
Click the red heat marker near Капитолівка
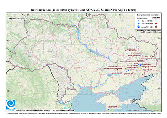click(134, 52)
